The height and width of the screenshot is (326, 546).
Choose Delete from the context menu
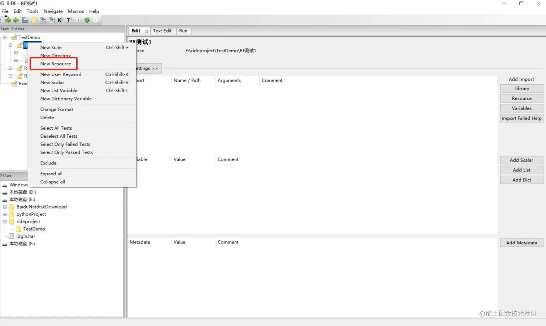82,117
